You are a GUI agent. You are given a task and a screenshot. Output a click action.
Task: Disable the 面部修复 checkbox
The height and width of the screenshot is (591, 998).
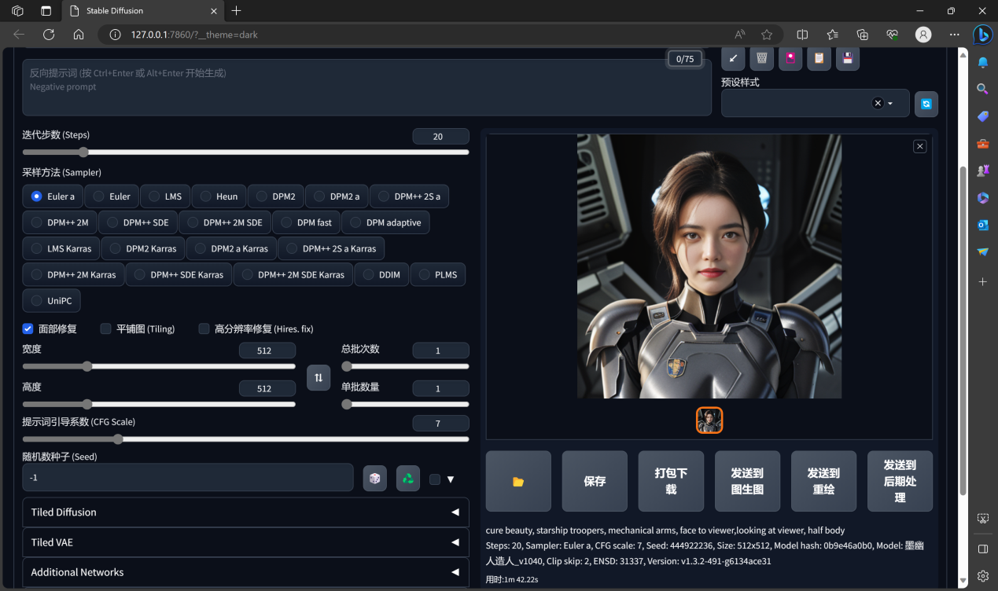pos(28,329)
